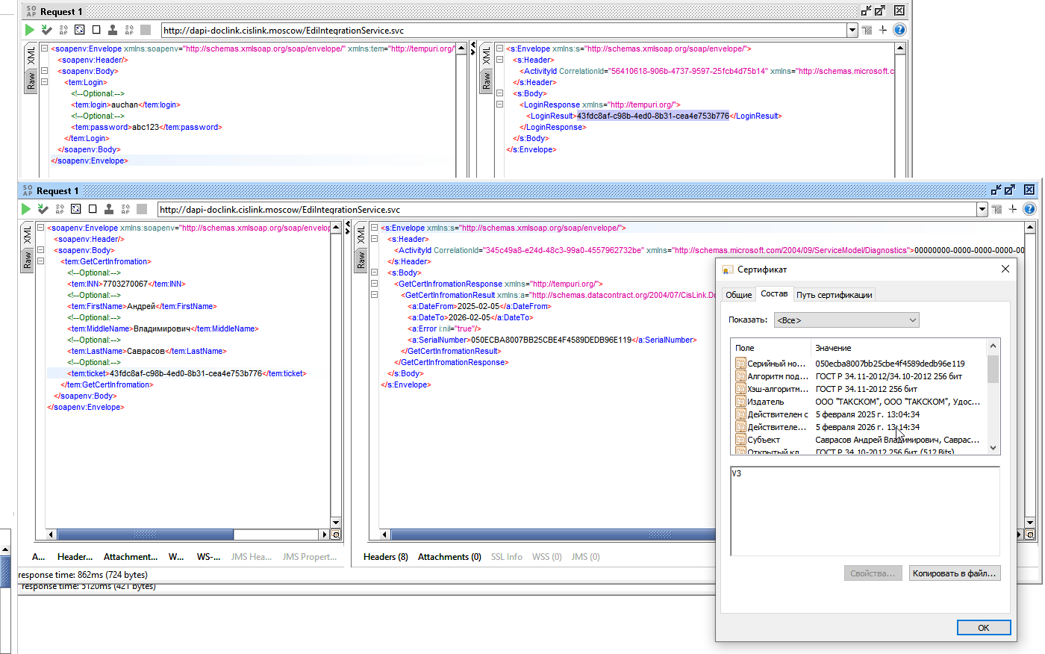This screenshot has width=1045, height=654.
Task: Open the Headers (8) response tab
Action: click(x=386, y=557)
